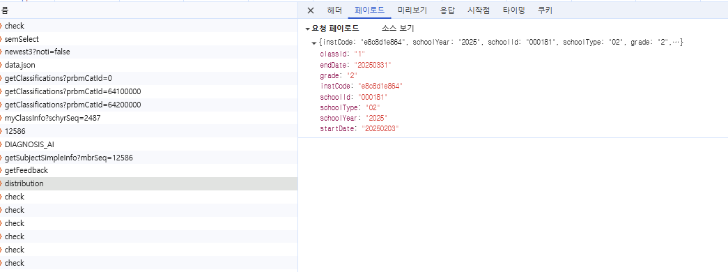Click fetch icon beside distribution request
This screenshot has width=728, height=272.
click(x=1, y=183)
